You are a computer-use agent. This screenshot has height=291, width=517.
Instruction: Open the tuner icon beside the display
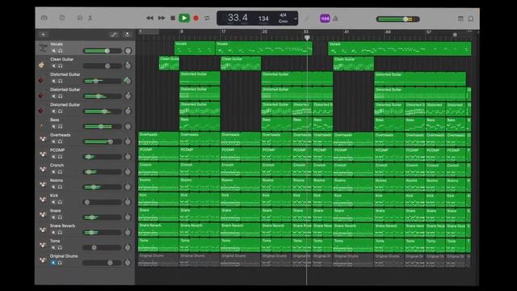(307, 19)
